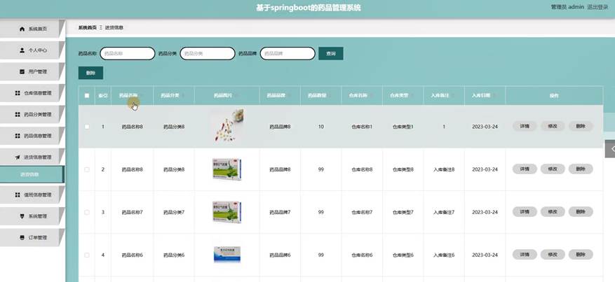
Task: Go to 系统首页 in the breadcrumb
Action: tap(87, 28)
